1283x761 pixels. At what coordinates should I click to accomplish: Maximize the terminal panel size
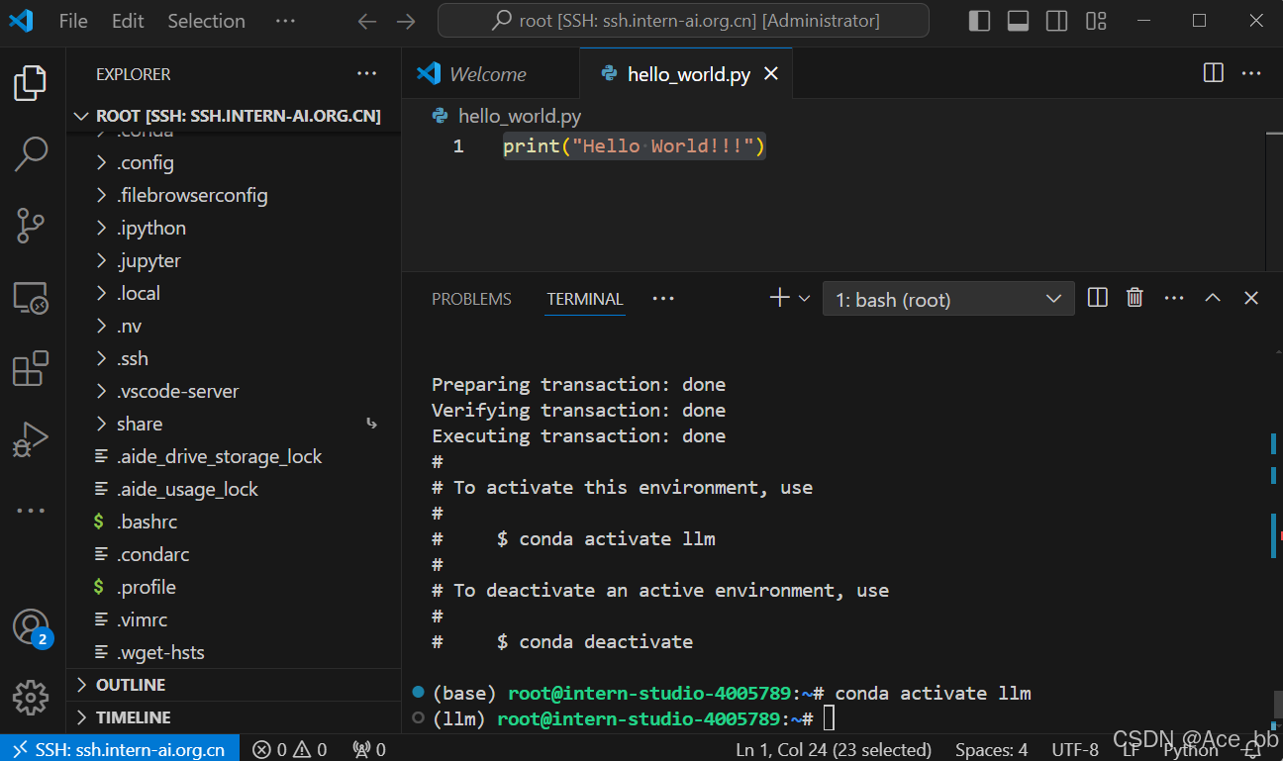[x=1213, y=298]
